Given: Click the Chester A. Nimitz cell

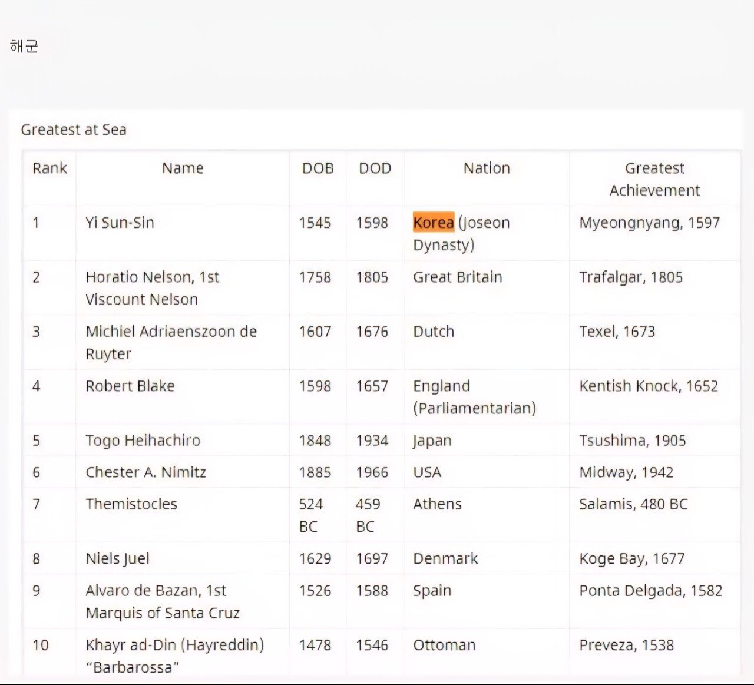Looking at the screenshot, I should 146,472.
